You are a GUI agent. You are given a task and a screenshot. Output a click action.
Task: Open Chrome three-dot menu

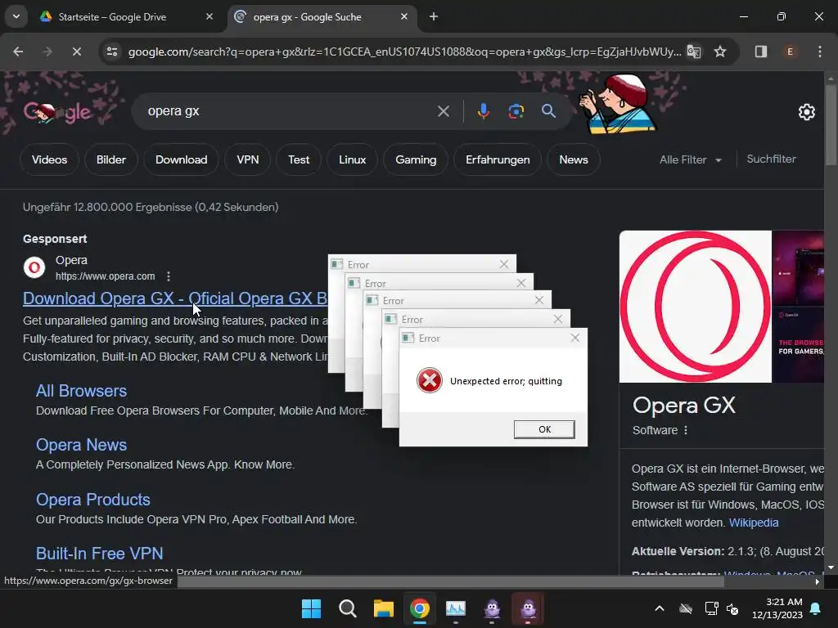tap(819, 52)
